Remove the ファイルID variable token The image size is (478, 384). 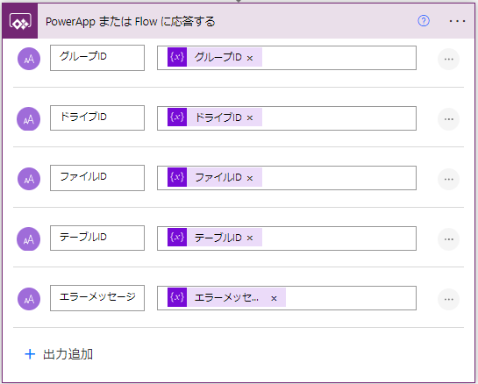250,178
